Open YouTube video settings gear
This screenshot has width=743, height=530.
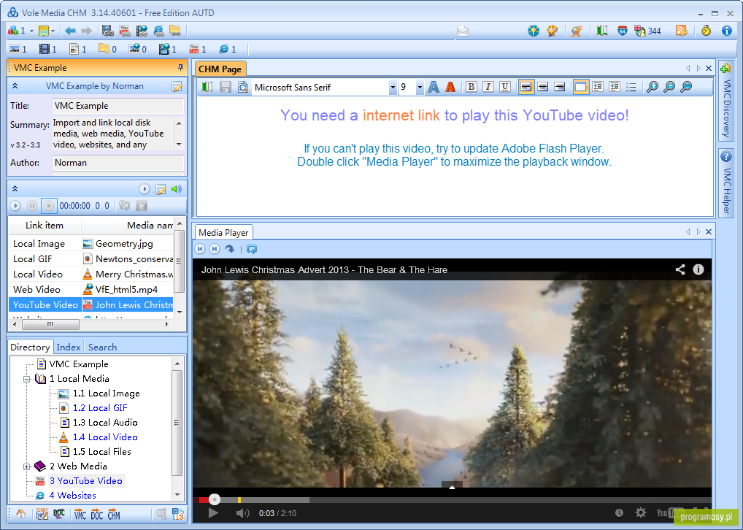point(641,512)
